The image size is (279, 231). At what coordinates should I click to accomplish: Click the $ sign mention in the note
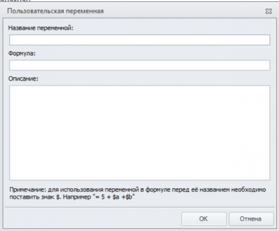58,197
